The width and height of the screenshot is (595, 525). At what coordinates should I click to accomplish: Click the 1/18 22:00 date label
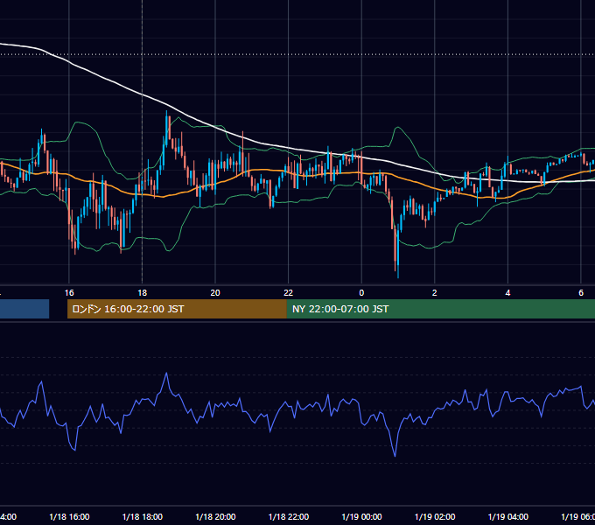pyautogui.click(x=289, y=517)
